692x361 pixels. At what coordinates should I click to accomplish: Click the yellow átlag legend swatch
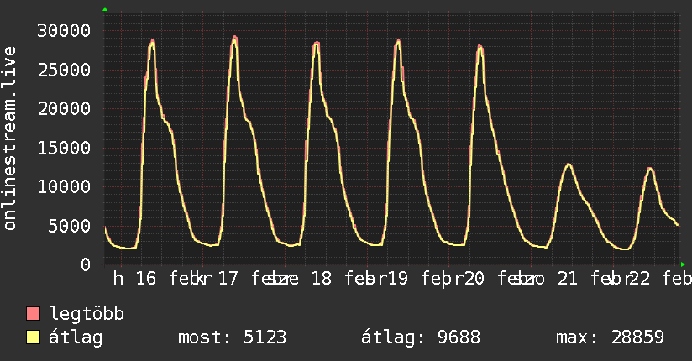(x=34, y=338)
